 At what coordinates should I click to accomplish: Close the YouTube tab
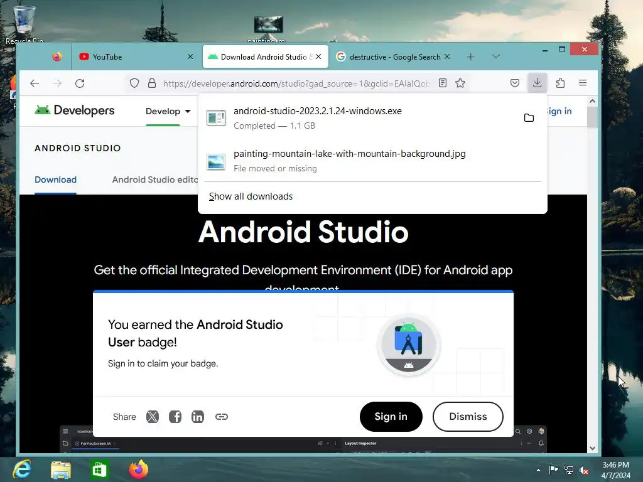[x=190, y=56]
